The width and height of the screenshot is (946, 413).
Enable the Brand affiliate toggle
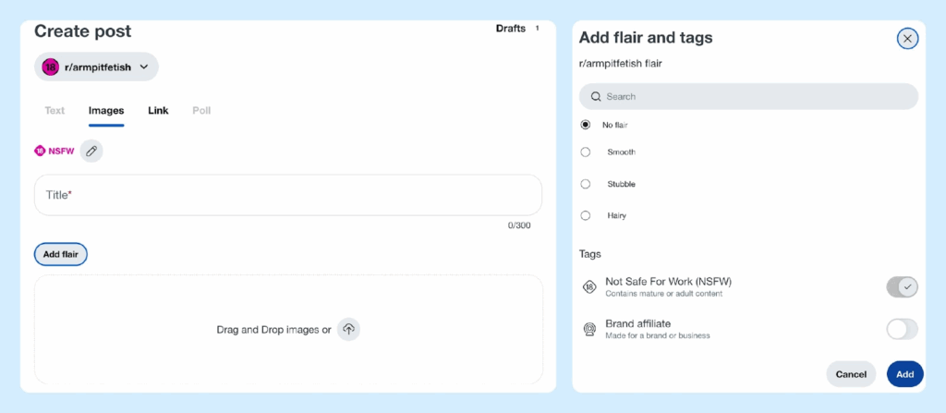pos(902,329)
